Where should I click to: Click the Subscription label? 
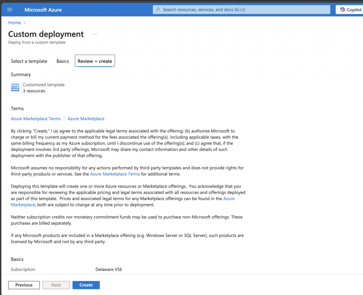coord(23,269)
